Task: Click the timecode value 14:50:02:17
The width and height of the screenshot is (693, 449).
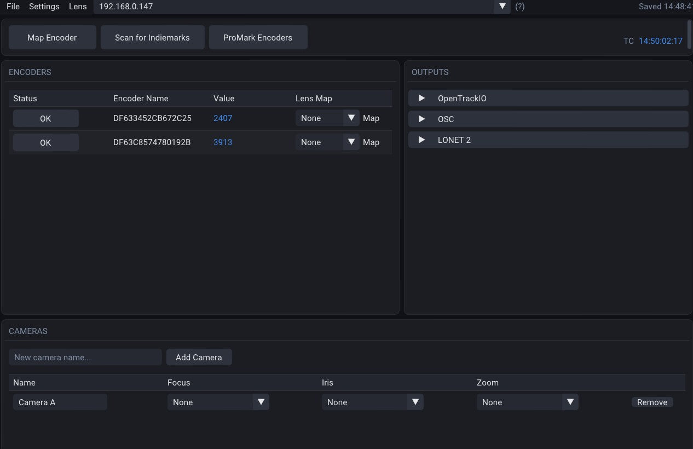Action: click(661, 41)
